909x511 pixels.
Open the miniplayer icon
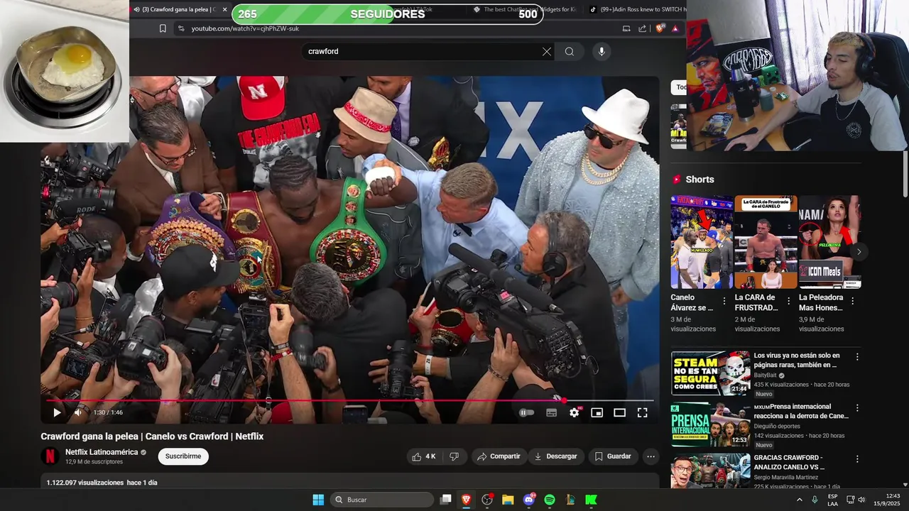[597, 412]
